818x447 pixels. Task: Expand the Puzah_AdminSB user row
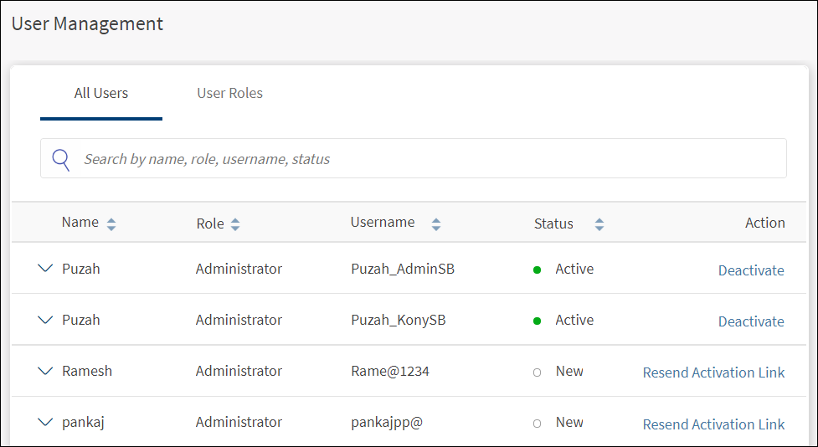45,270
